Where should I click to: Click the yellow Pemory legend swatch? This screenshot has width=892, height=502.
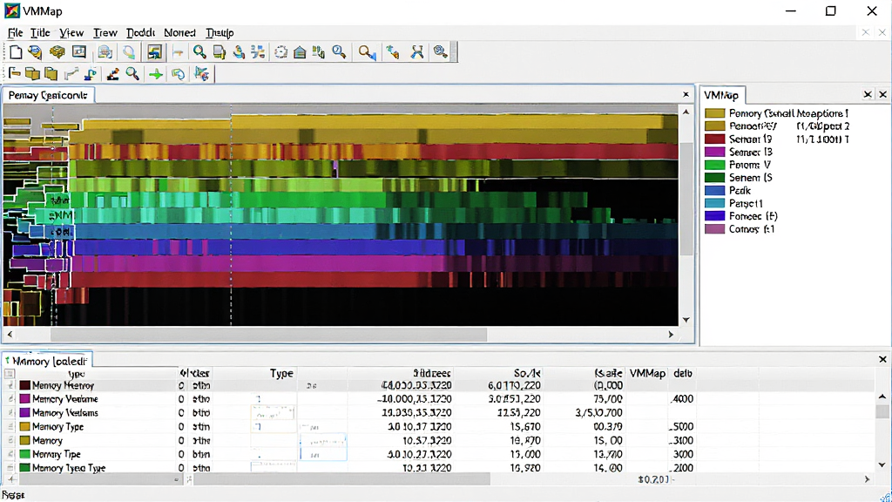[x=714, y=113]
